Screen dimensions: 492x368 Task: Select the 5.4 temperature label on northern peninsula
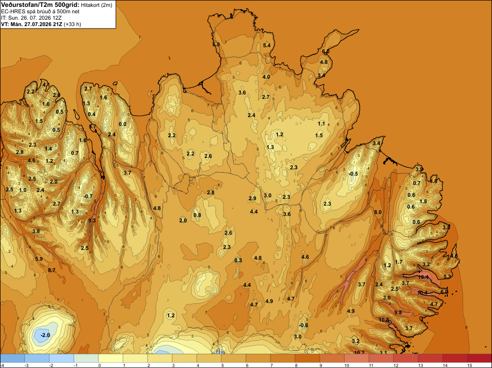[x=266, y=45]
